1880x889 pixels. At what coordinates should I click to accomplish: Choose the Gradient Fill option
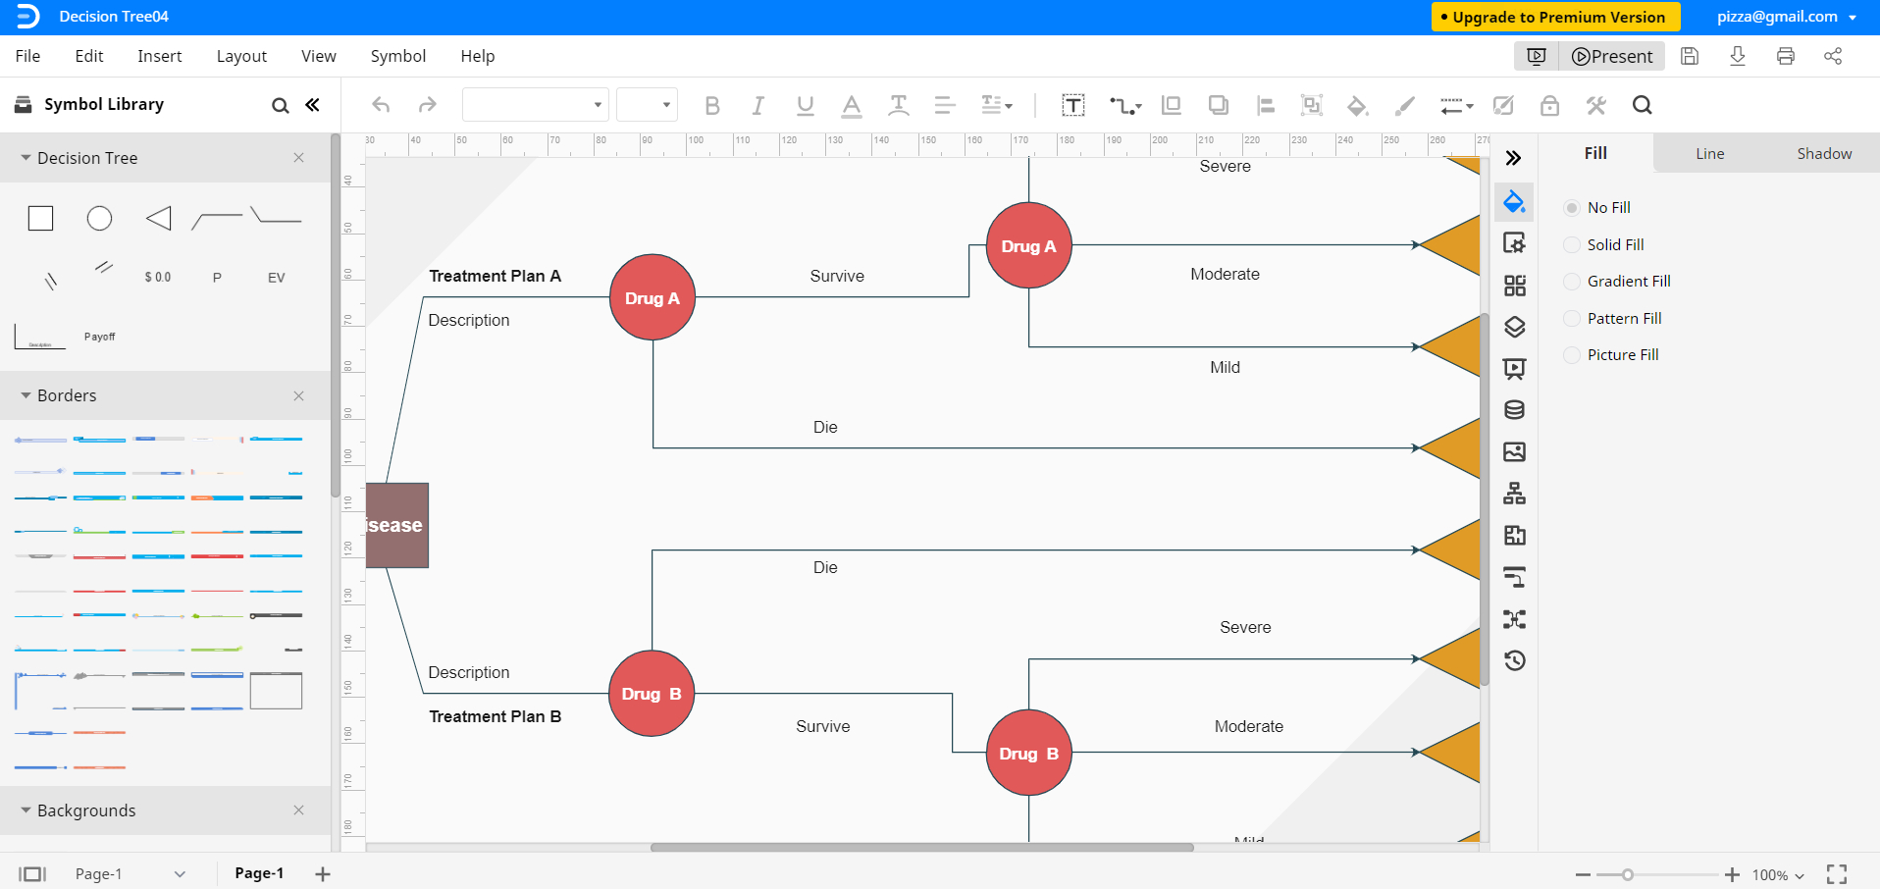pos(1572,282)
